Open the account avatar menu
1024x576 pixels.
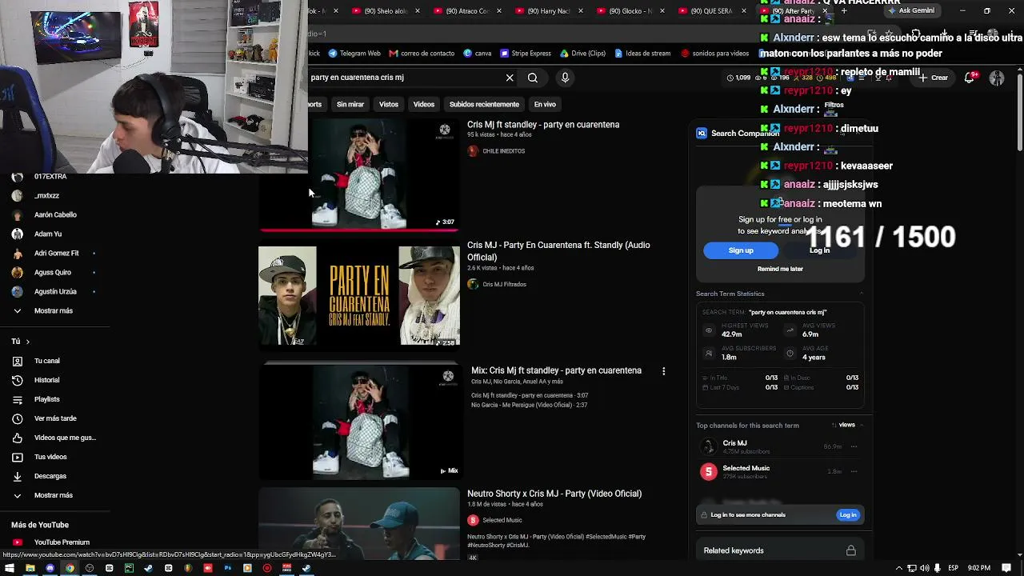(x=997, y=78)
